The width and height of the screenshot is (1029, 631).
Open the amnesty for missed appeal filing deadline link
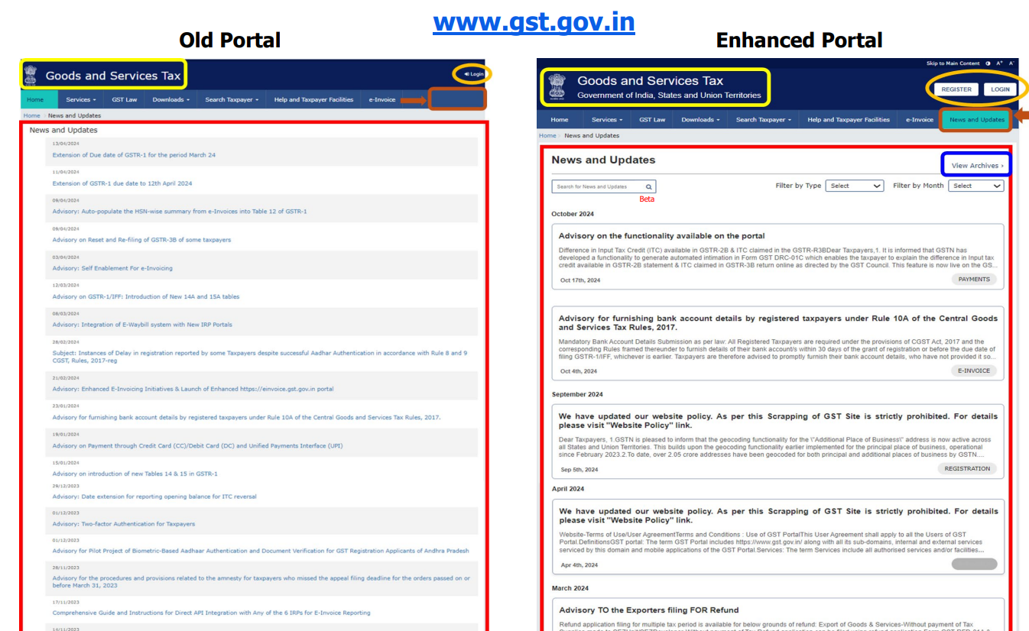point(261,582)
